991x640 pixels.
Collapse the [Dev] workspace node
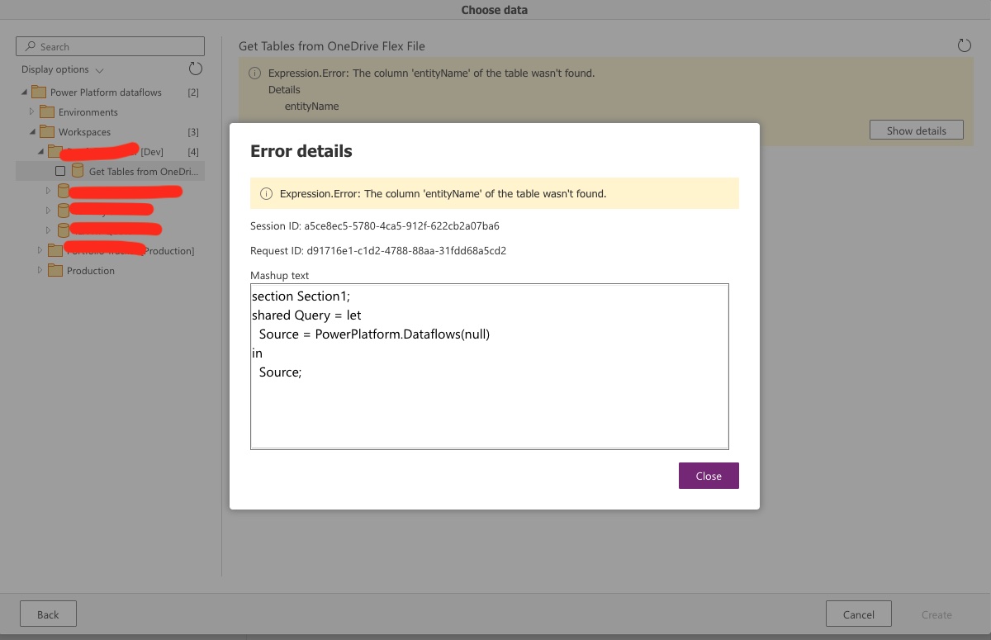(x=40, y=151)
